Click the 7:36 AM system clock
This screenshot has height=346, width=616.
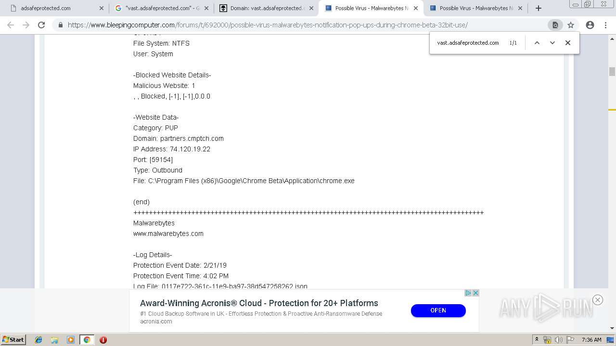[x=591, y=340]
